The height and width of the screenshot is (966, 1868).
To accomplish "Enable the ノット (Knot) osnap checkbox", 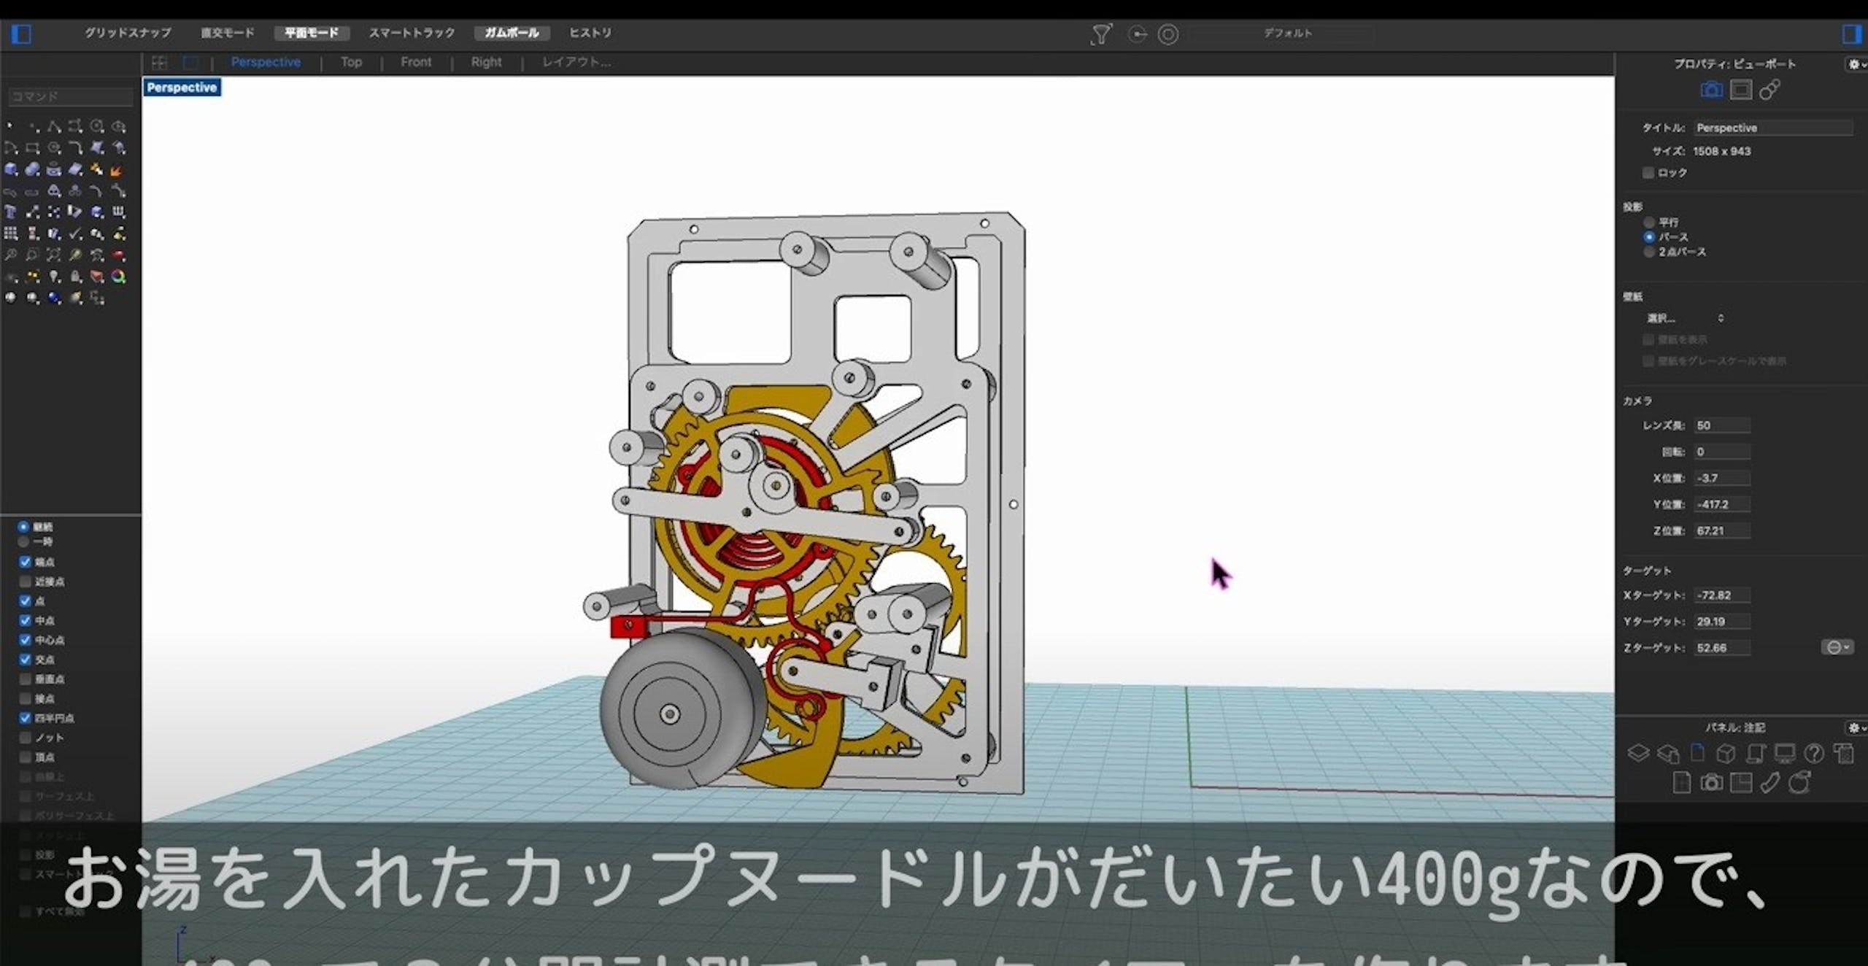I will 26,738.
